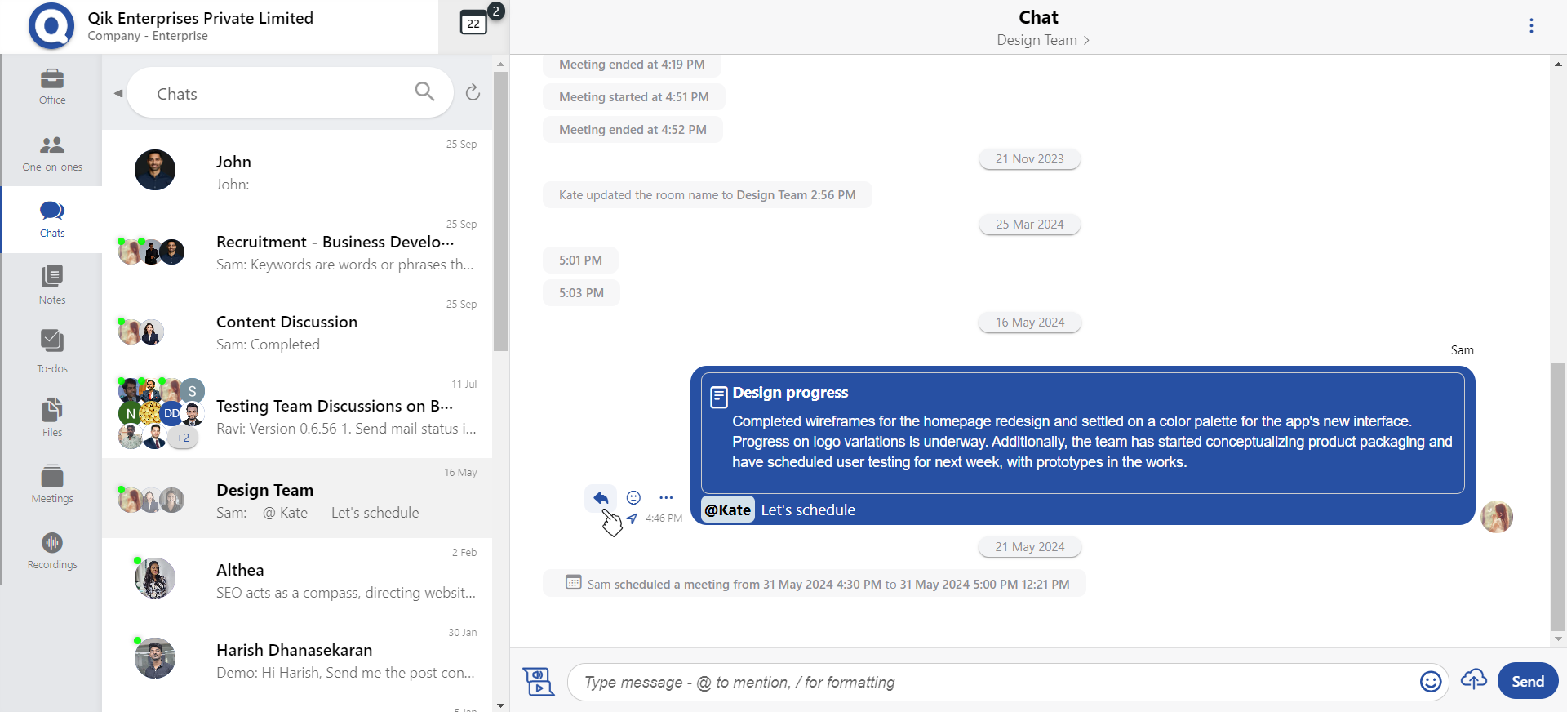Open more options ellipsis on message
1567x712 pixels.
point(666,497)
